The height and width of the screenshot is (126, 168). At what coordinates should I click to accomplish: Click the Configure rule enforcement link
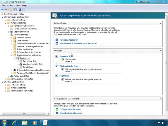click(70, 109)
